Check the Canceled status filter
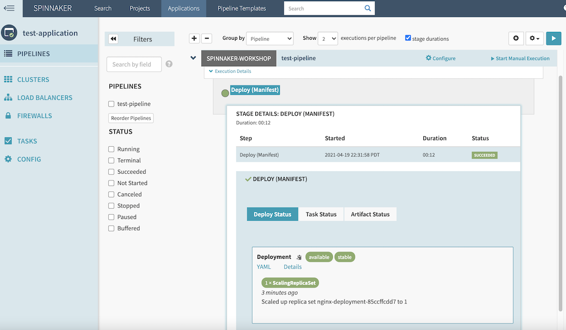Image resolution: width=566 pixels, height=330 pixels. tap(111, 195)
